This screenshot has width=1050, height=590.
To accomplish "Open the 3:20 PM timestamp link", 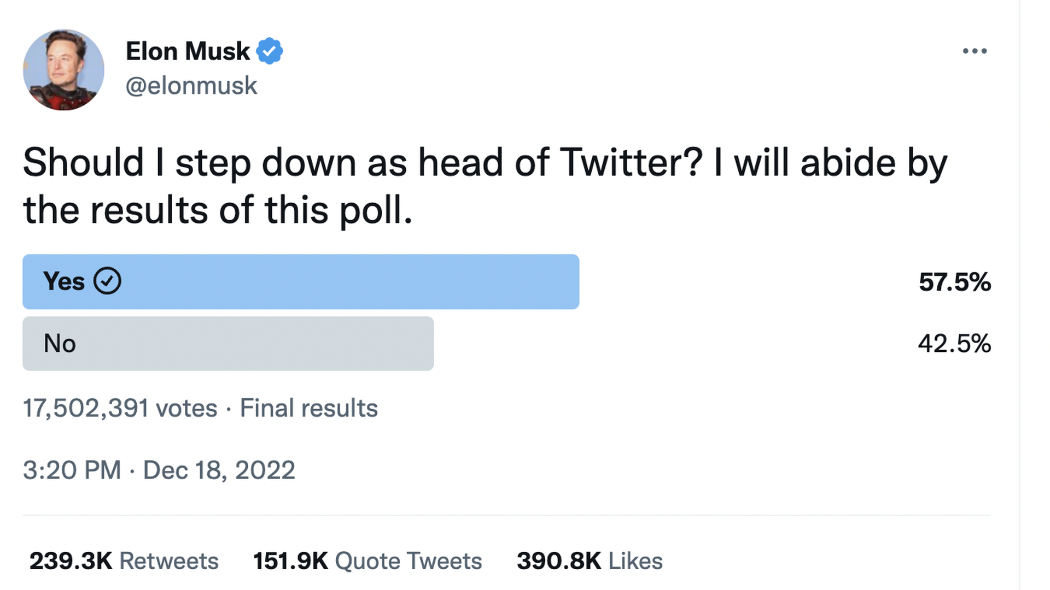I will pos(72,470).
